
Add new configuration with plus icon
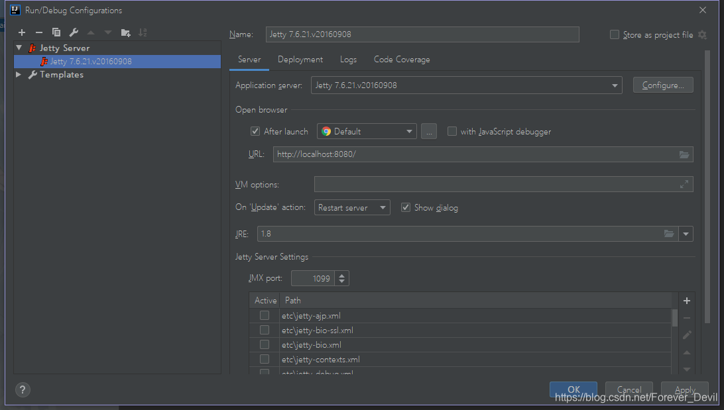(22, 32)
